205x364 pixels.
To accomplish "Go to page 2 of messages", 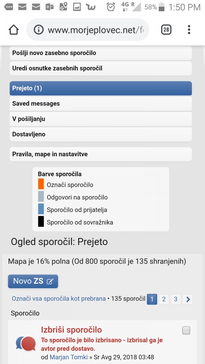I will point(164,299).
